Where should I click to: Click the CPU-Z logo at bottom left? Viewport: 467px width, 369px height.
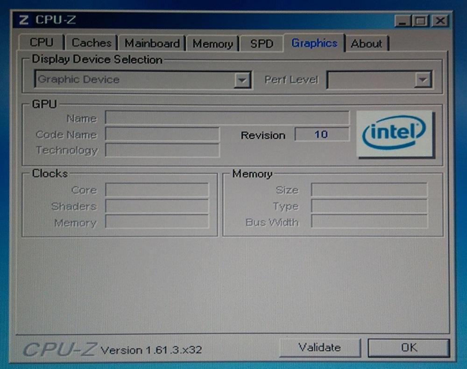[x=60, y=349]
